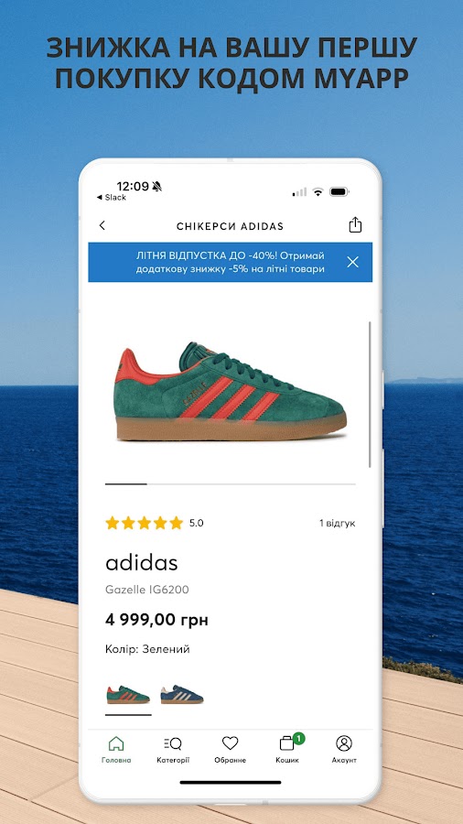Viewport: 463px width, 824px height.
Task: Open the Головна home tab
Action: pyautogui.click(x=116, y=749)
